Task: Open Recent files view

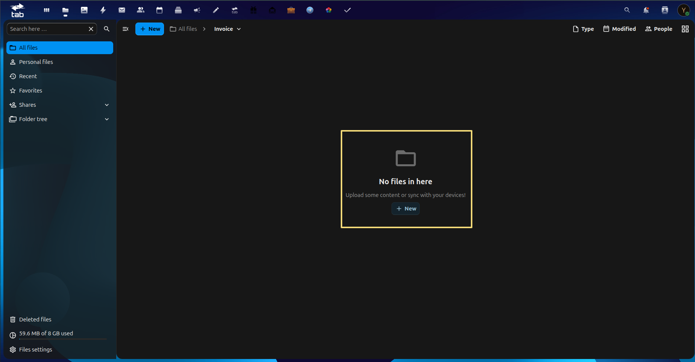Action: [60, 76]
